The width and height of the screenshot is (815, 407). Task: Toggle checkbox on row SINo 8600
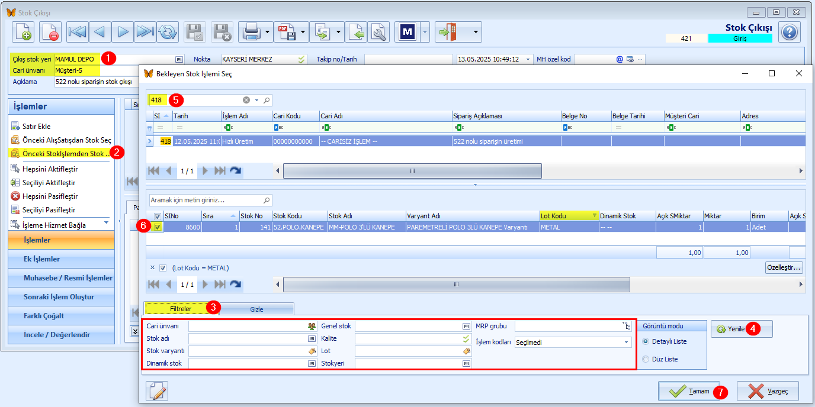(x=158, y=227)
